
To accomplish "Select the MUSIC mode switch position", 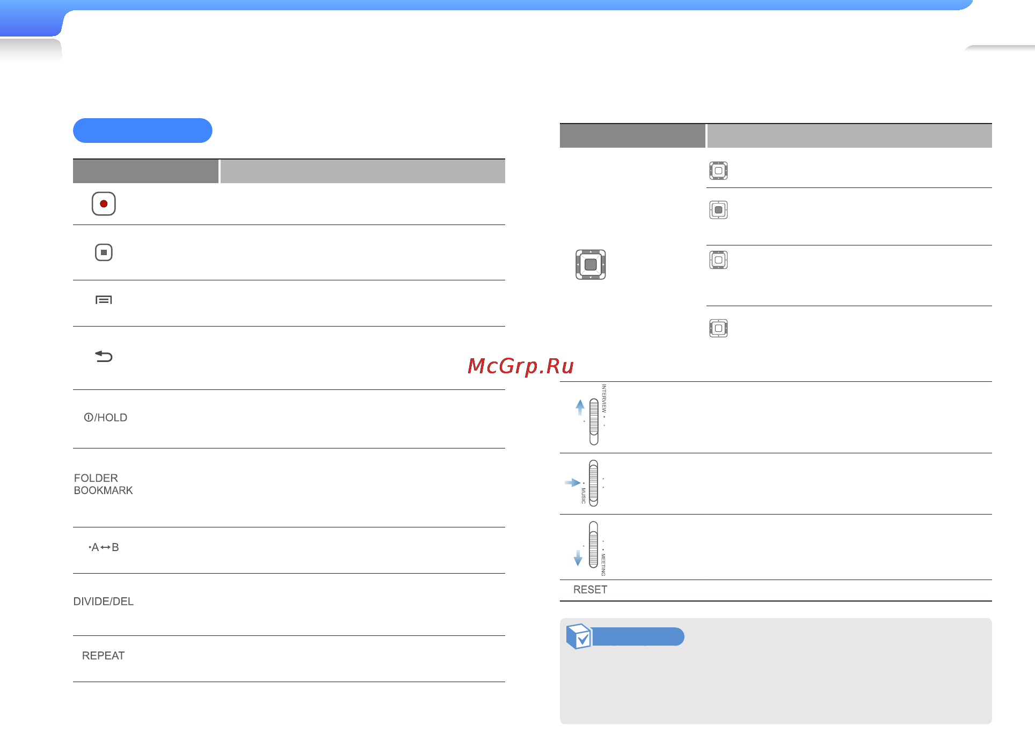I will tap(587, 483).
